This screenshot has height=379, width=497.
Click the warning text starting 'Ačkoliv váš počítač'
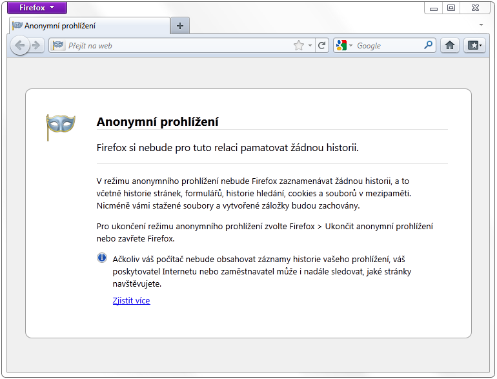point(262,271)
